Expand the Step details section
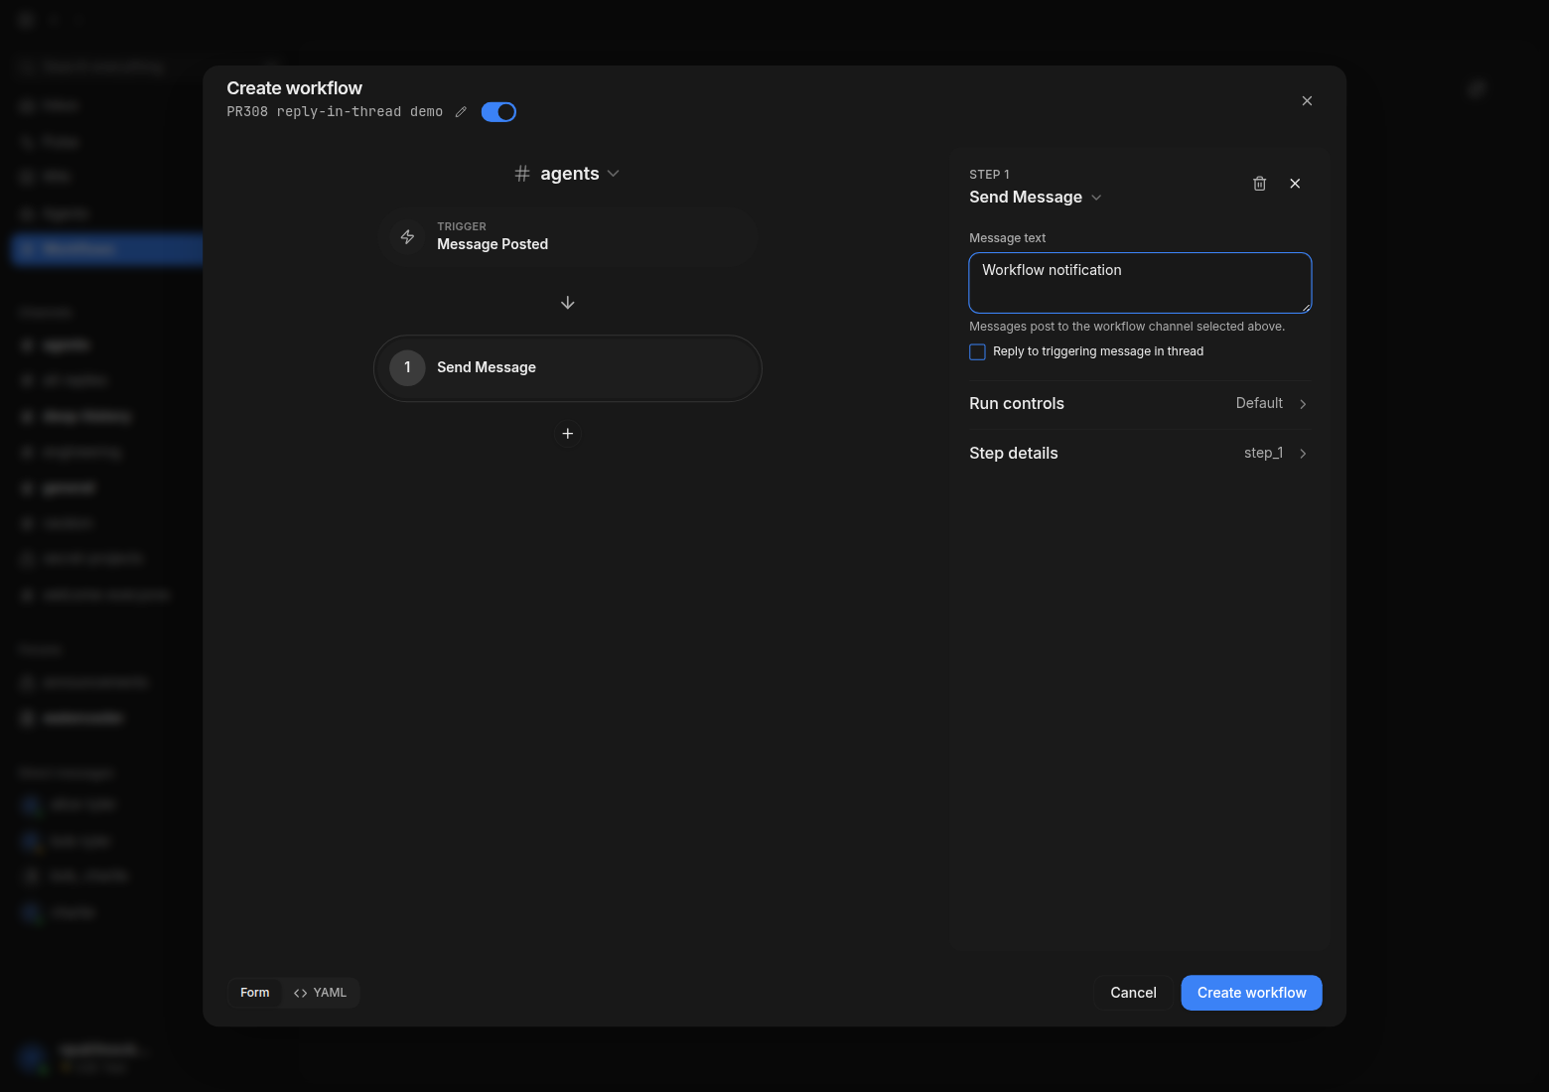This screenshot has width=1549, height=1092. 1140,454
